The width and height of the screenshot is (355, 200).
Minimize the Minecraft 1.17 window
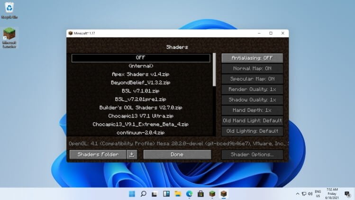[259, 33]
